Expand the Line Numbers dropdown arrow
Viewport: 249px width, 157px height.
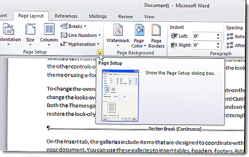click(x=100, y=35)
